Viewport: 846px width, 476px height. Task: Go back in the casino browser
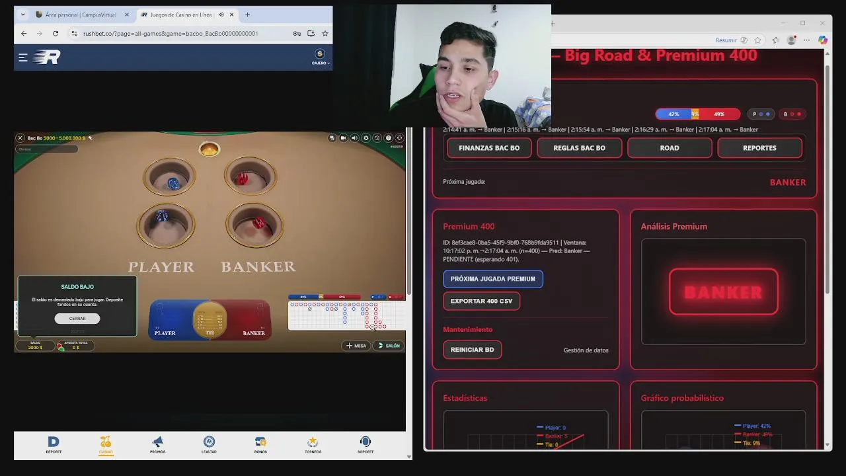(x=24, y=33)
